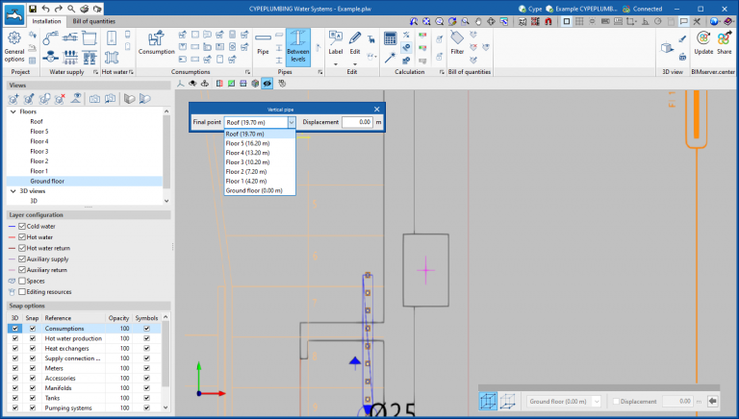Select the Consumption tool
The height and width of the screenshot is (419, 739).
(157, 43)
